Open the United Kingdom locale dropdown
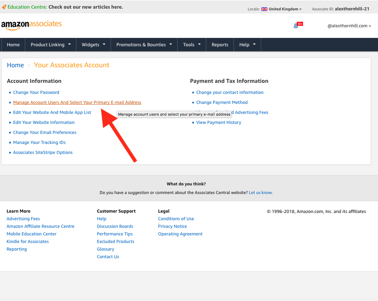Screen dimensions: 378x301 (285, 9)
